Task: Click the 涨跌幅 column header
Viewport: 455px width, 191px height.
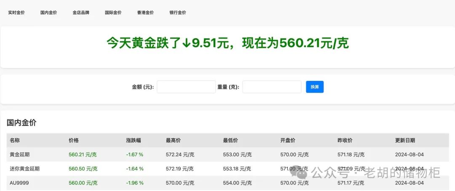Action: pos(134,140)
